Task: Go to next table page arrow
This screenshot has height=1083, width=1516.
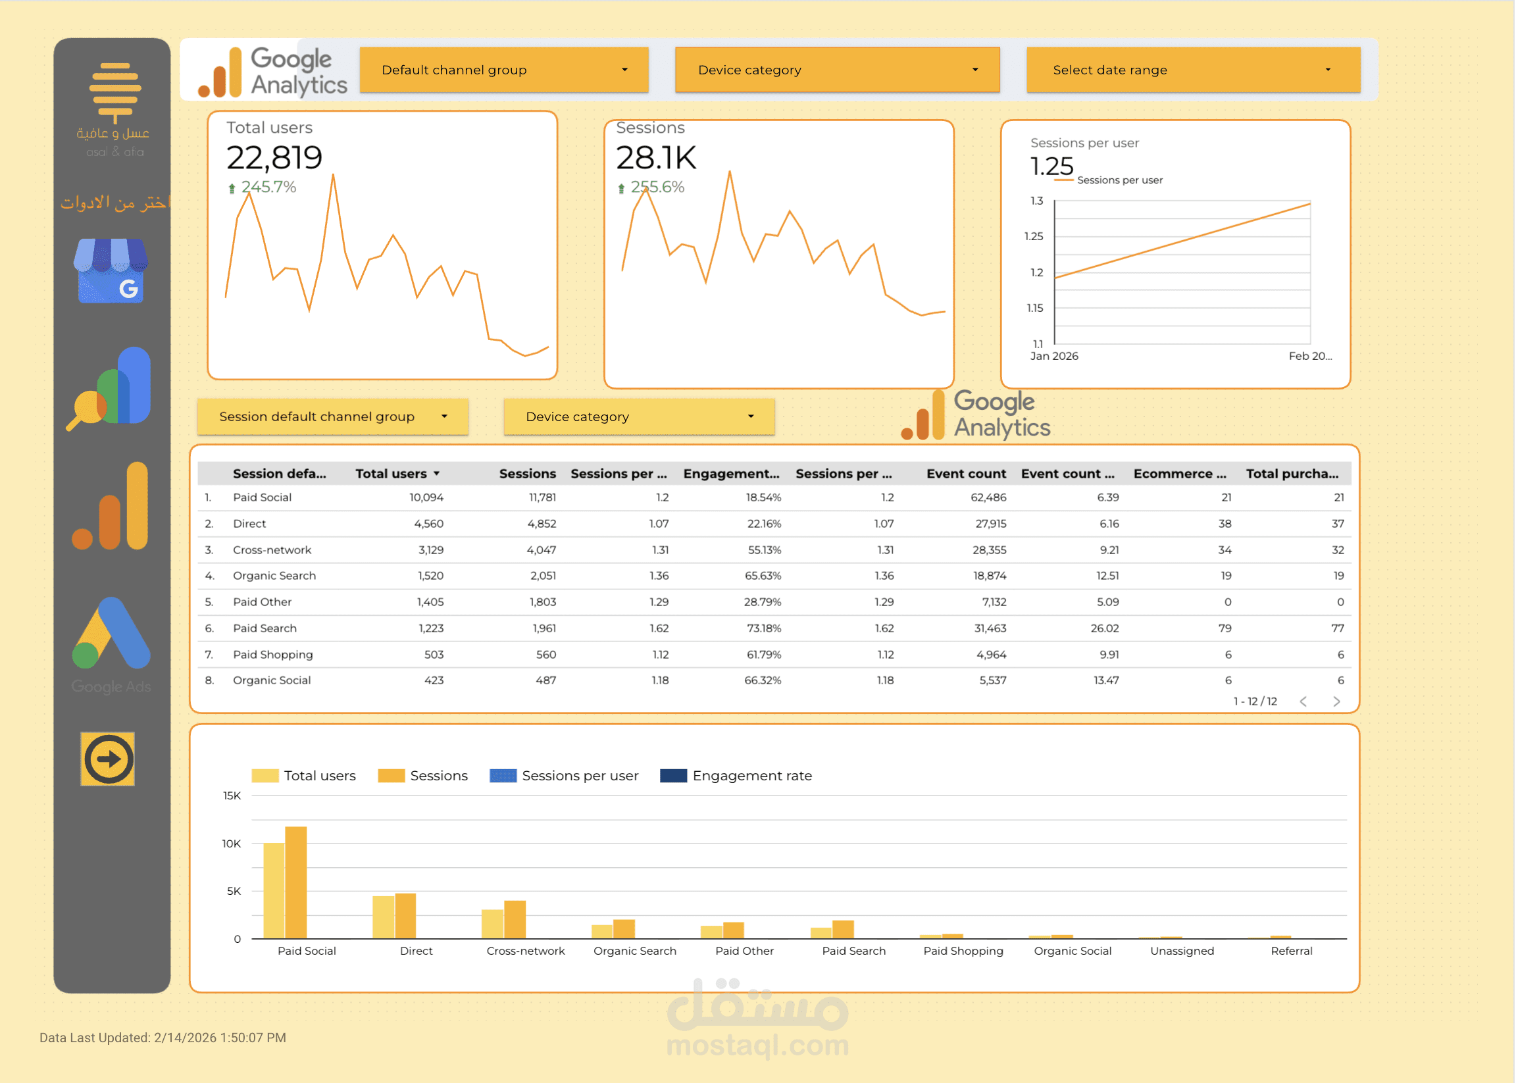Action: [1336, 701]
